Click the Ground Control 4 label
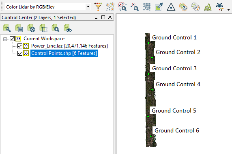232x154 pixels. [178, 84]
